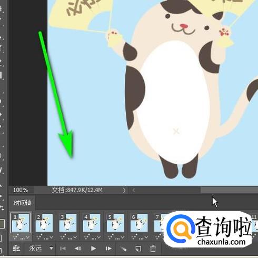
Task: Play the frame animation
Action: click(x=93, y=249)
